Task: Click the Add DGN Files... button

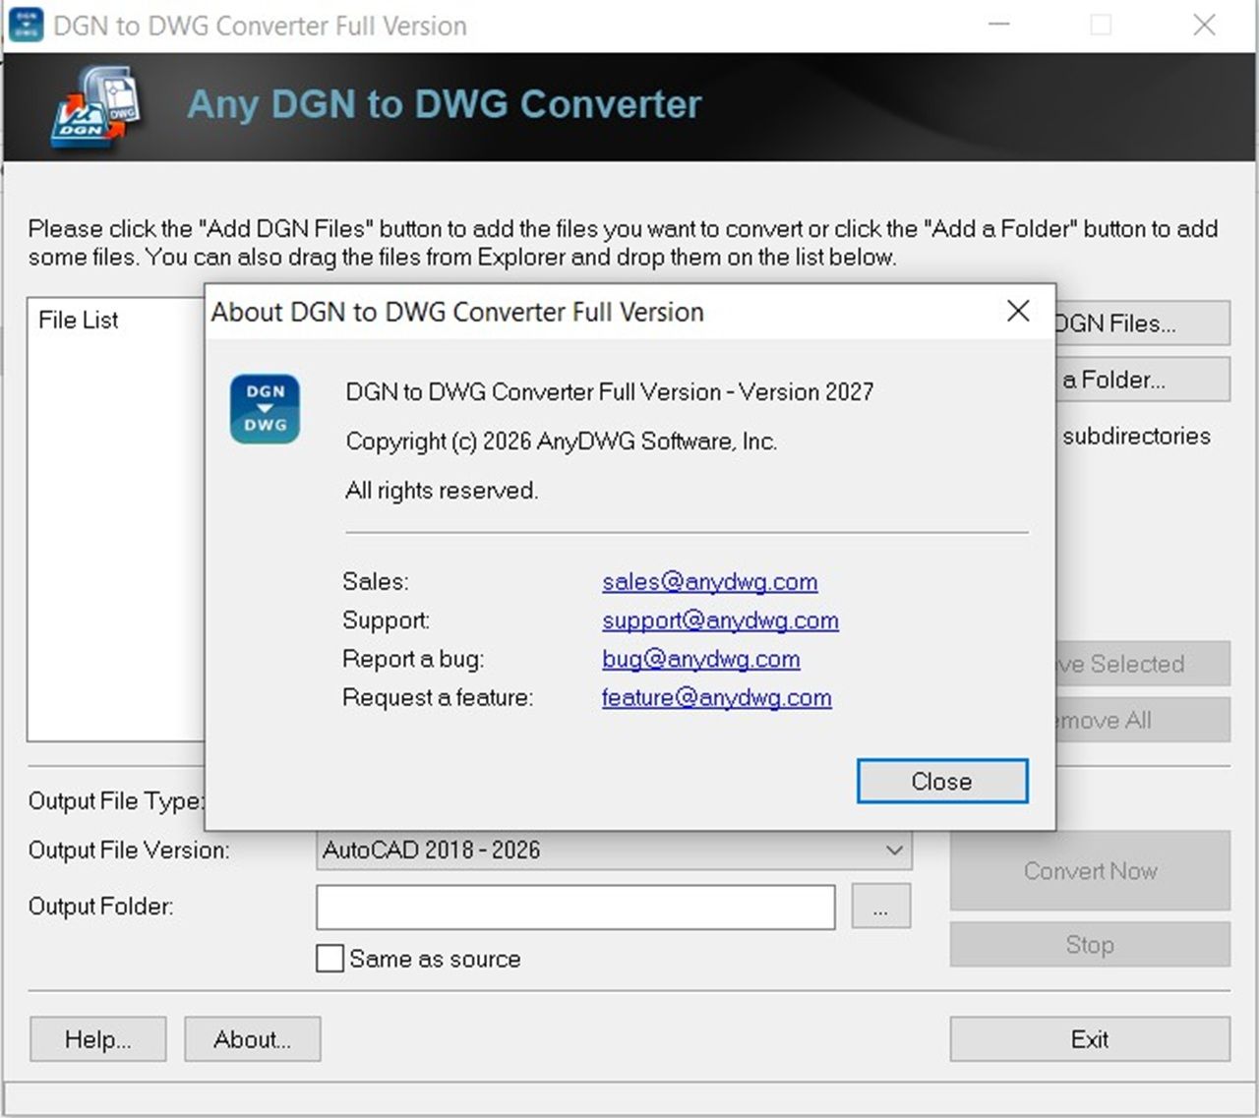Action: point(1142,323)
